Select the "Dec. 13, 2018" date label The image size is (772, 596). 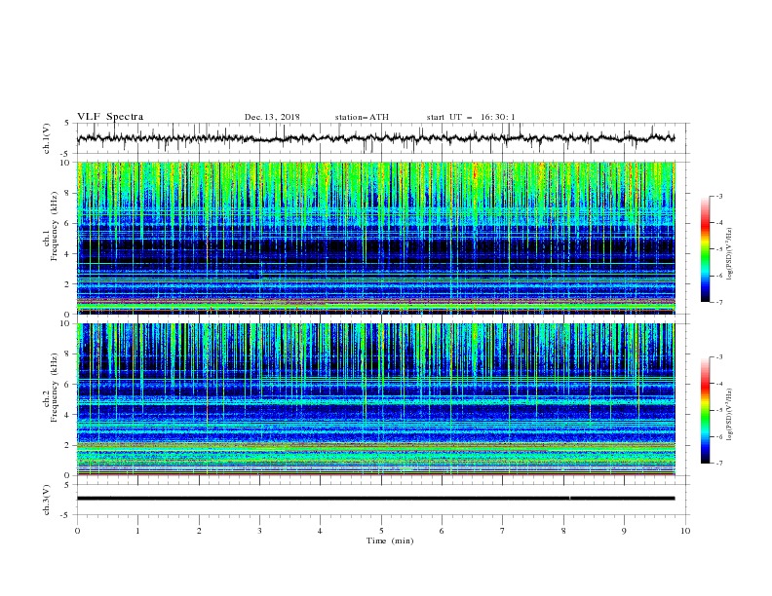point(272,117)
